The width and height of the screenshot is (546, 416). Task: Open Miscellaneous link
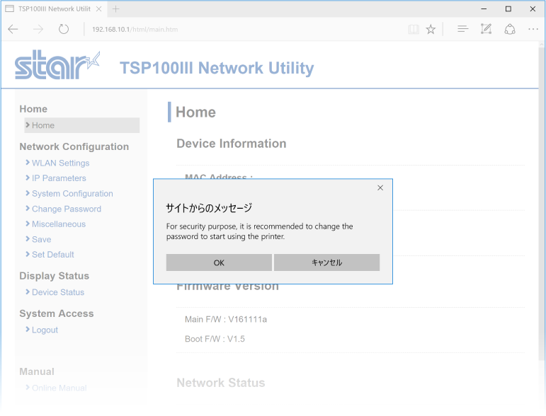click(59, 224)
